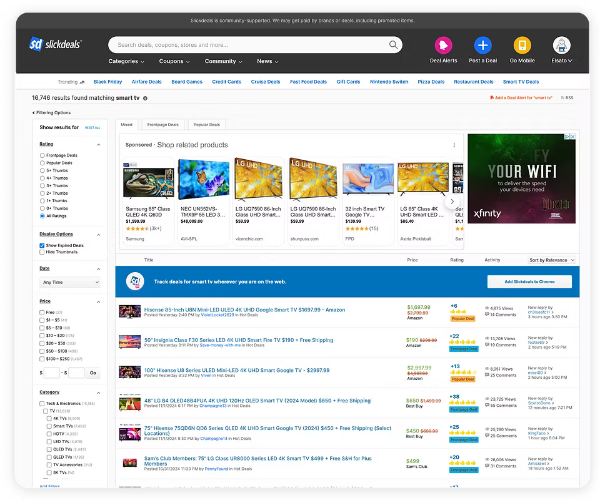This screenshot has height=503, width=605.
Task: Open sponsored products three-dot menu
Action: [x=454, y=145]
